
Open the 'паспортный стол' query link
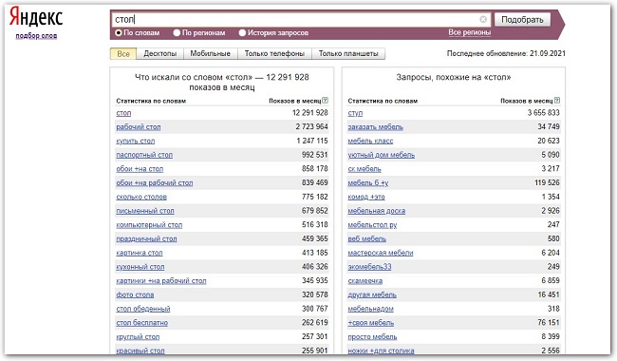click(144, 155)
